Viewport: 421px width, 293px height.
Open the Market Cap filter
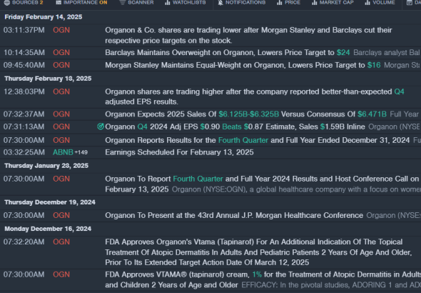[333, 2]
